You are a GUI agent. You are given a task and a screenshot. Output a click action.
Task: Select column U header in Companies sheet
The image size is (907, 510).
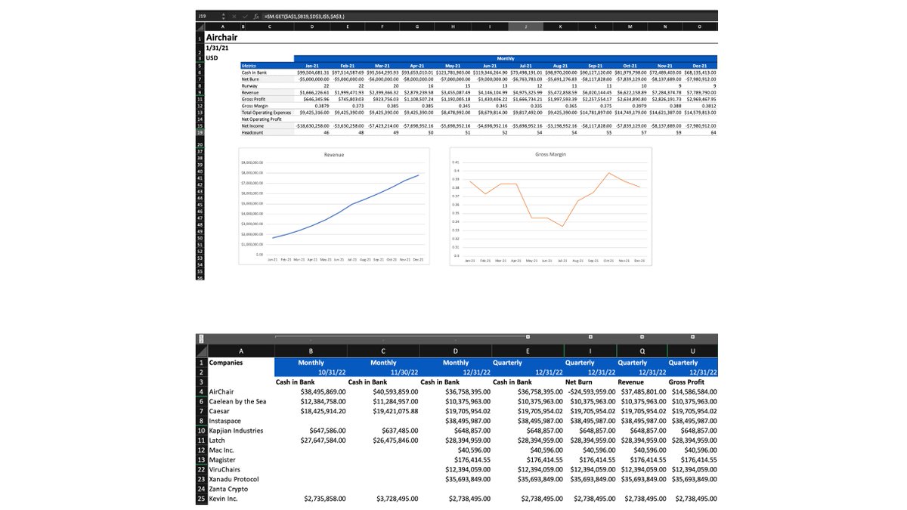[693, 351]
